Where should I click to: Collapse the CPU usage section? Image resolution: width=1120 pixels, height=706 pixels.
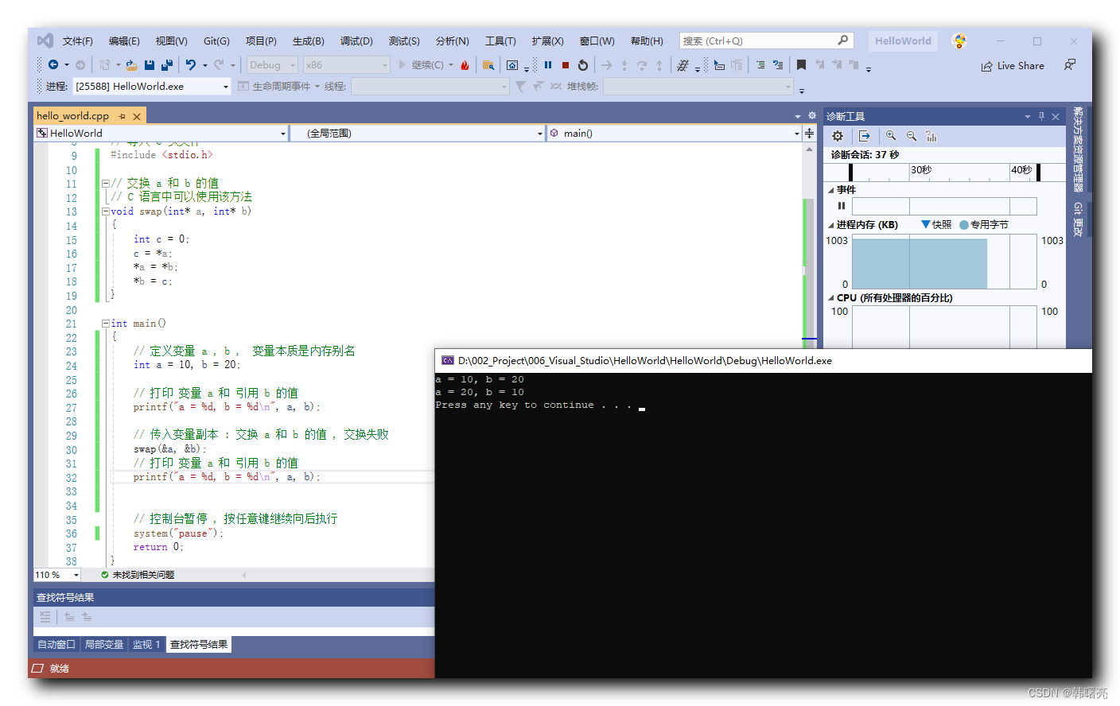[831, 298]
